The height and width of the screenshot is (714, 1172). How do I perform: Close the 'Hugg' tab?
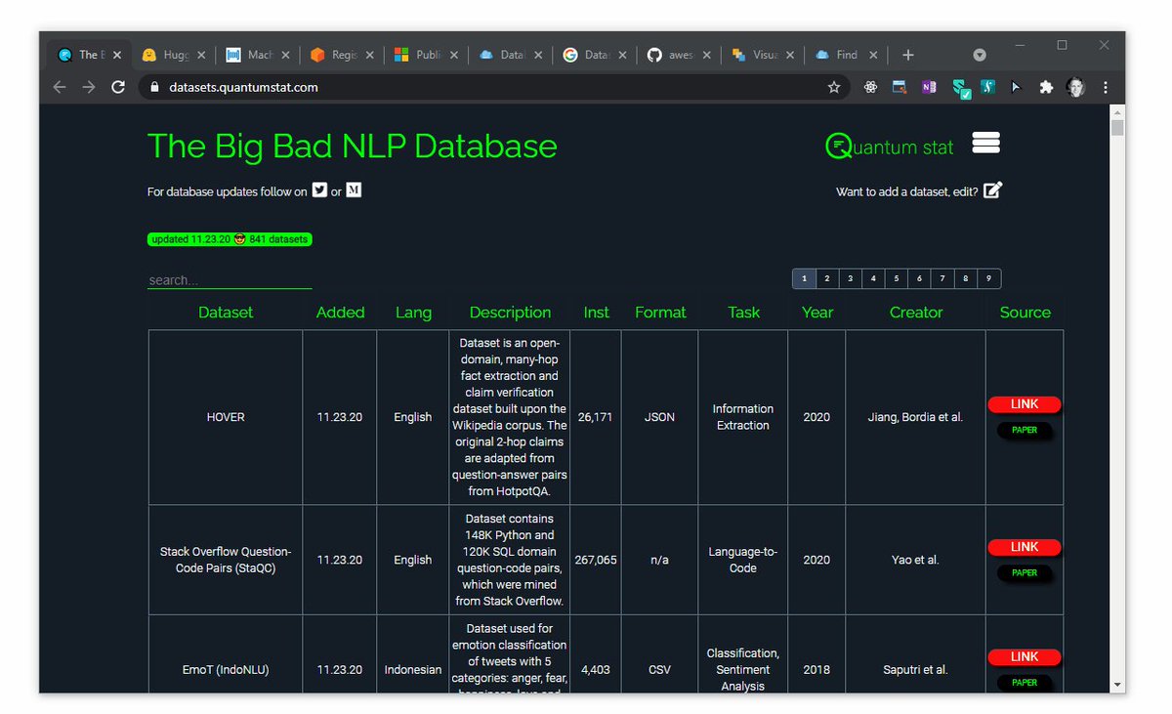click(x=201, y=56)
